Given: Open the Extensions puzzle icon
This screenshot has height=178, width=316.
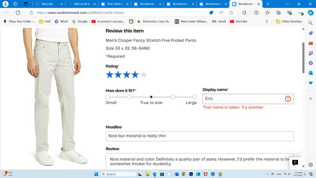Looking at the screenshot, I should tap(244, 13).
